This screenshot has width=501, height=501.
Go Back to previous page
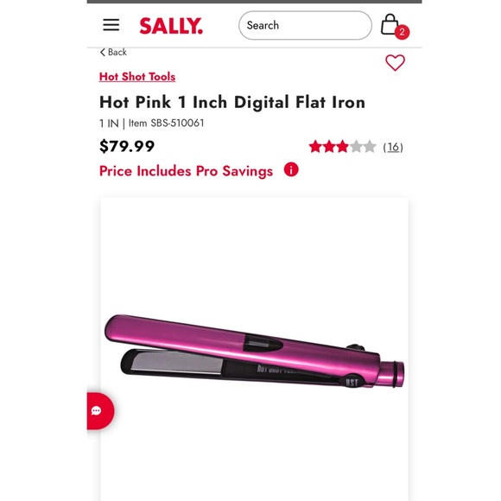113,52
